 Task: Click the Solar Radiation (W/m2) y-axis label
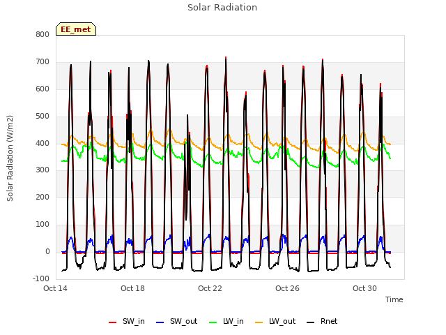pos(10,158)
